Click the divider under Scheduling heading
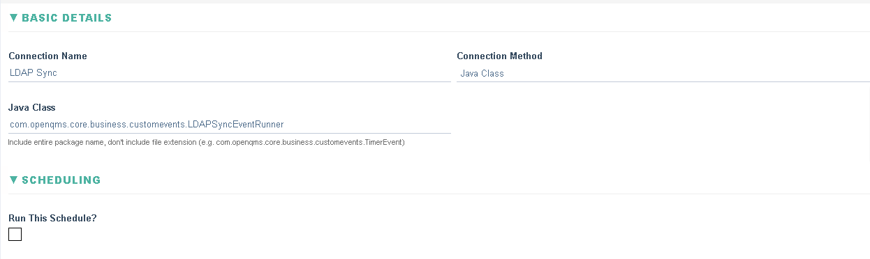The width and height of the screenshot is (870, 259). click(439, 194)
